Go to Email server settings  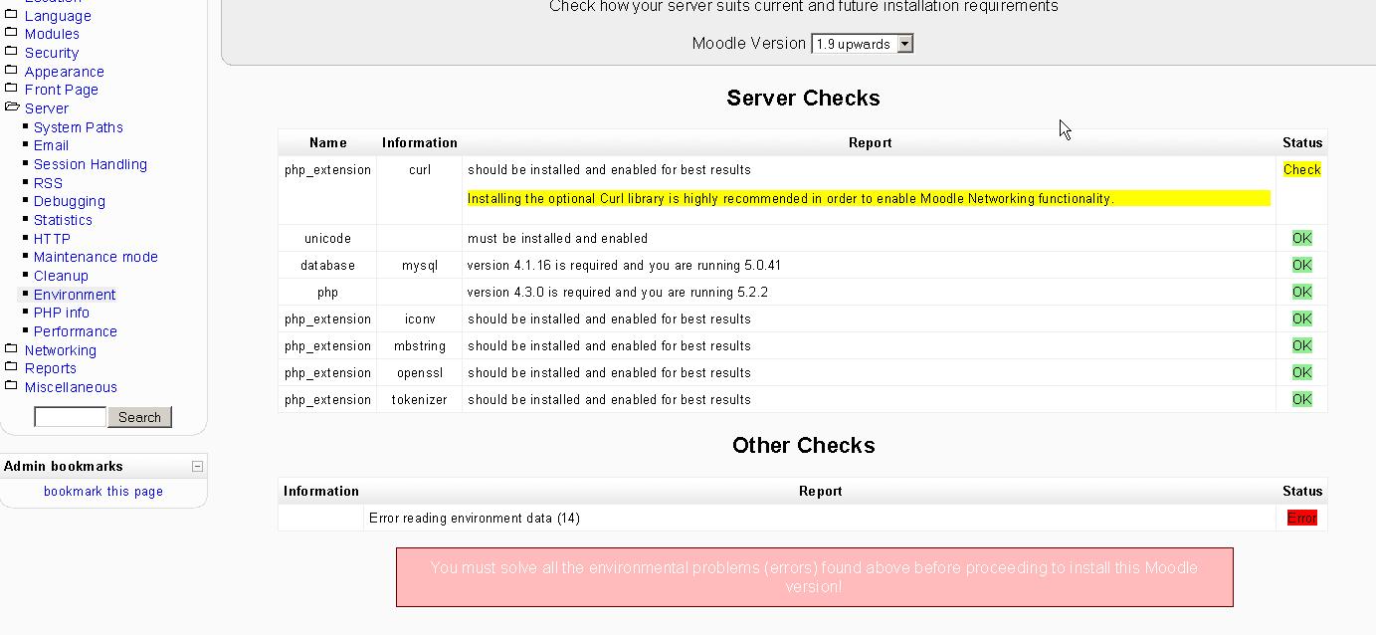point(51,145)
